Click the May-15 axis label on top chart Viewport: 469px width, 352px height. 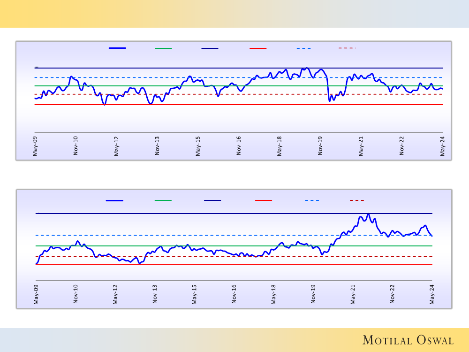[x=198, y=146]
